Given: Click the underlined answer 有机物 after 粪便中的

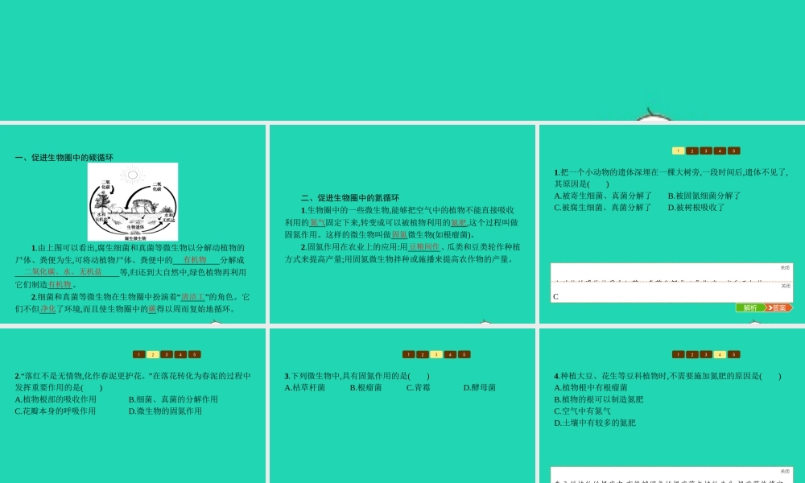Looking at the screenshot, I should coord(195,260).
